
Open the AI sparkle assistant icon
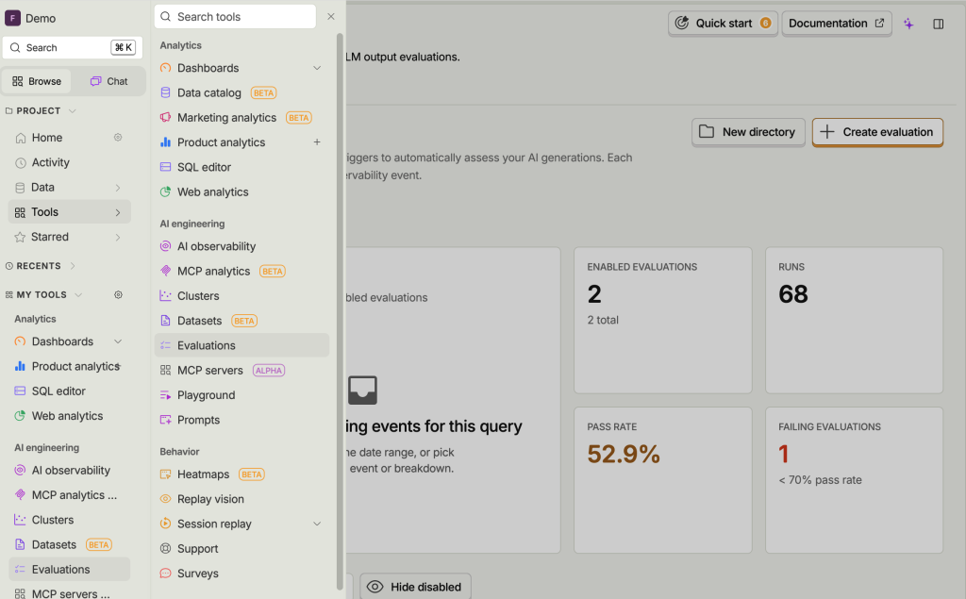908,24
